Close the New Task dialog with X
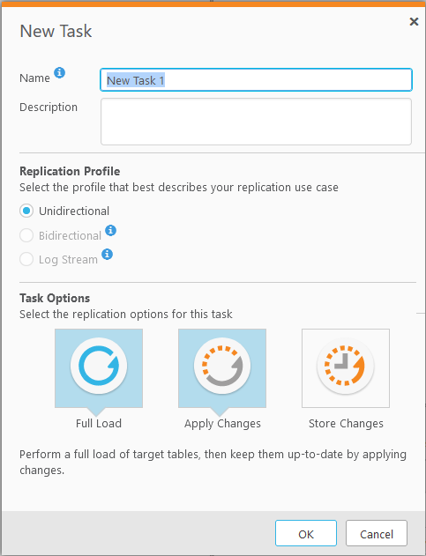The width and height of the screenshot is (426, 556). click(x=414, y=22)
